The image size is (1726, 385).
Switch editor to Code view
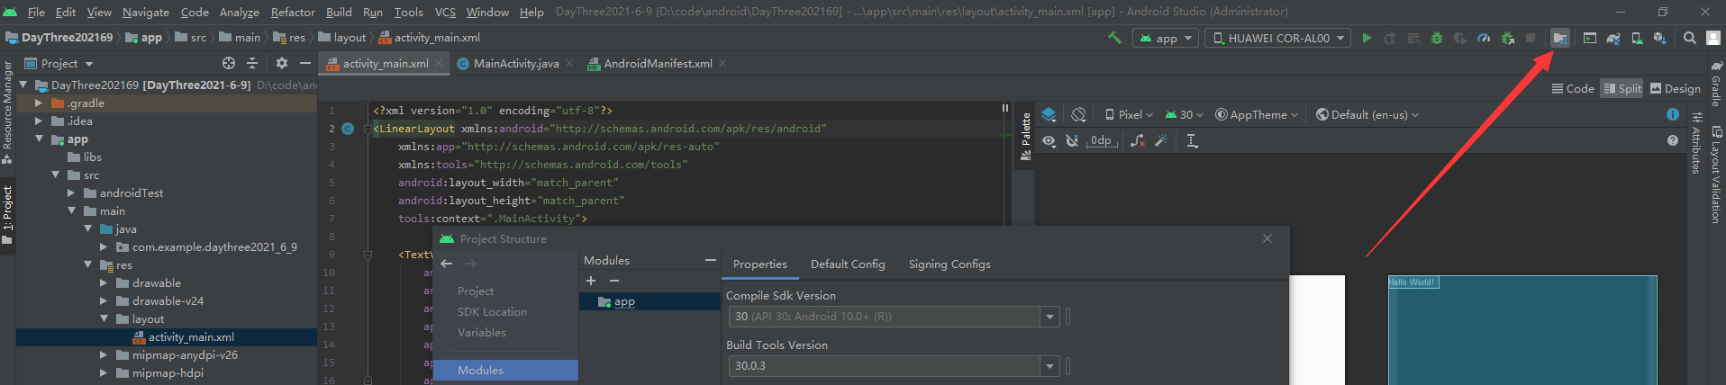pyautogui.click(x=1573, y=88)
